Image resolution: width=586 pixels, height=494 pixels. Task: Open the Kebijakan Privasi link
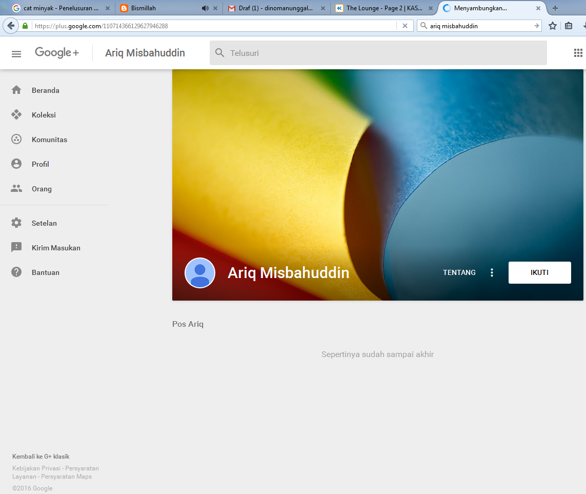click(35, 468)
